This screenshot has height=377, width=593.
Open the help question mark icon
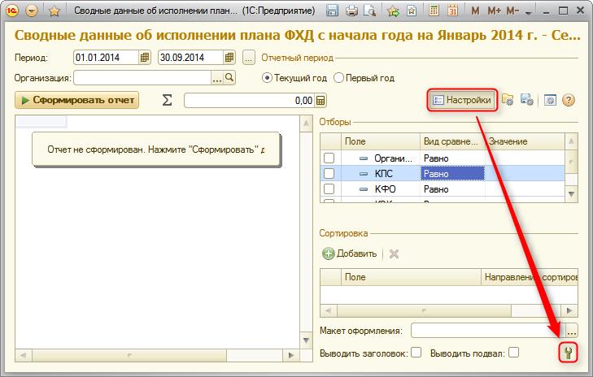[x=569, y=100]
